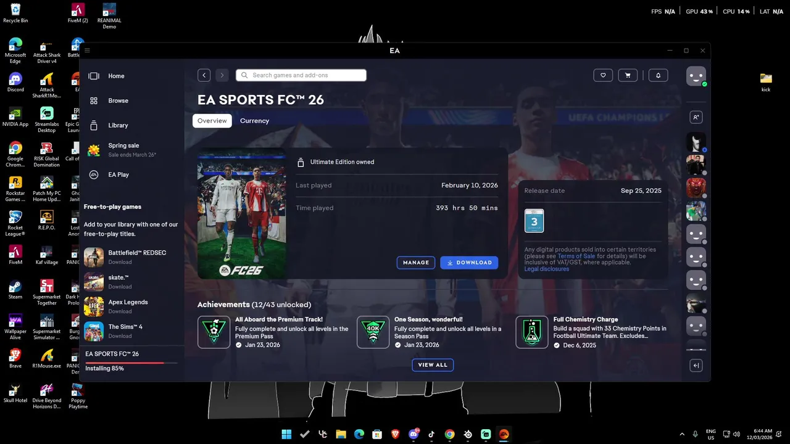This screenshot has width=790, height=444.
Task: Select the Microsoft Edge desktop shortcut
Action: click(x=15, y=51)
